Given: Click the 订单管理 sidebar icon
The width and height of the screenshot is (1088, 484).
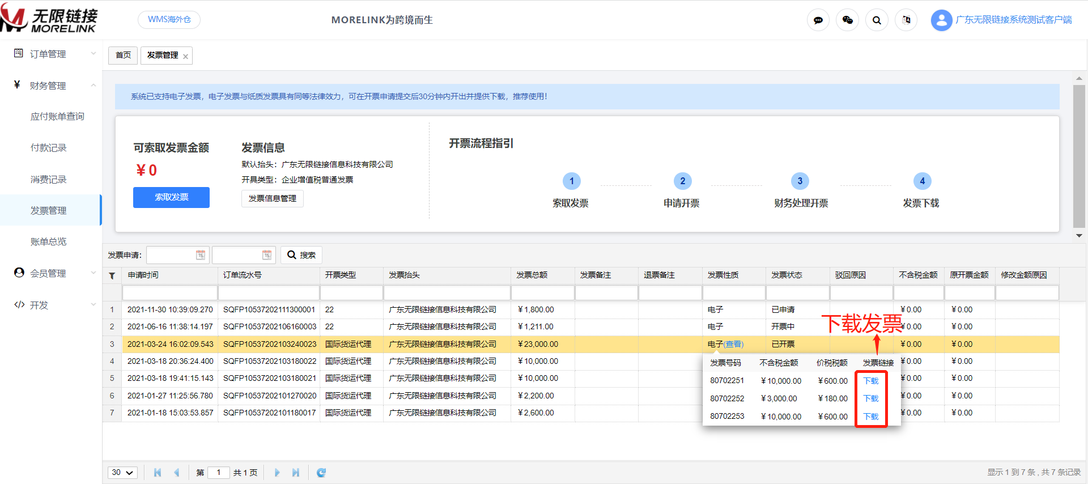Looking at the screenshot, I should 19,53.
